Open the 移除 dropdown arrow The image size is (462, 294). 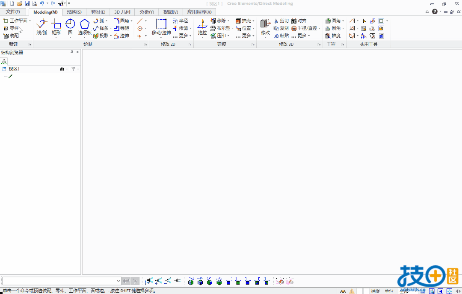coord(228,21)
